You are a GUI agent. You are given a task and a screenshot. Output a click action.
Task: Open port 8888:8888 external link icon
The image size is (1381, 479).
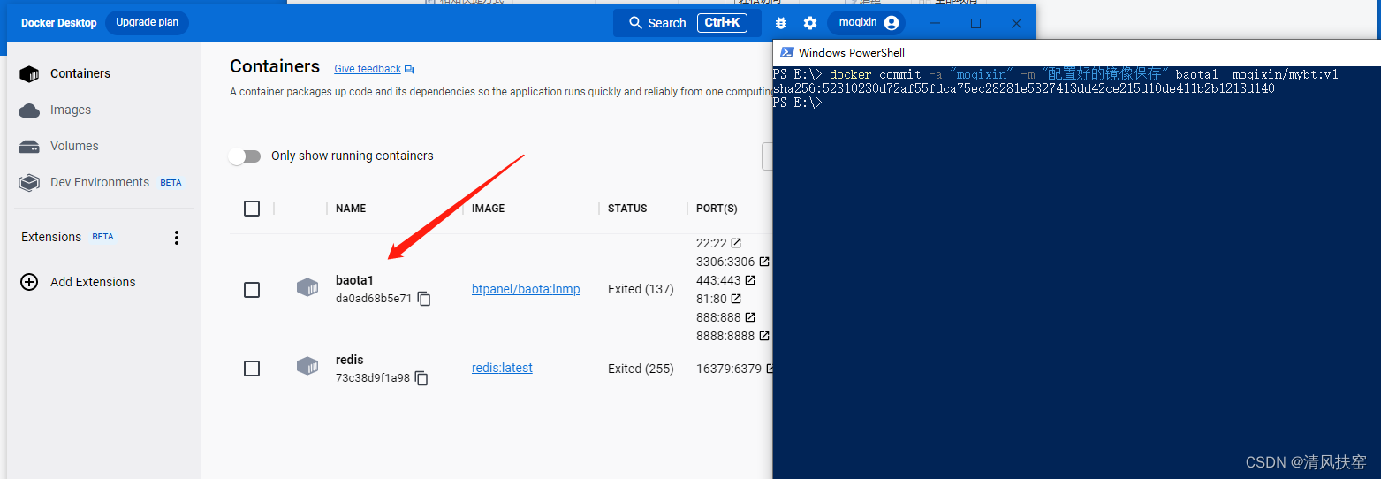pyautogui.click(x=764, y=336)
